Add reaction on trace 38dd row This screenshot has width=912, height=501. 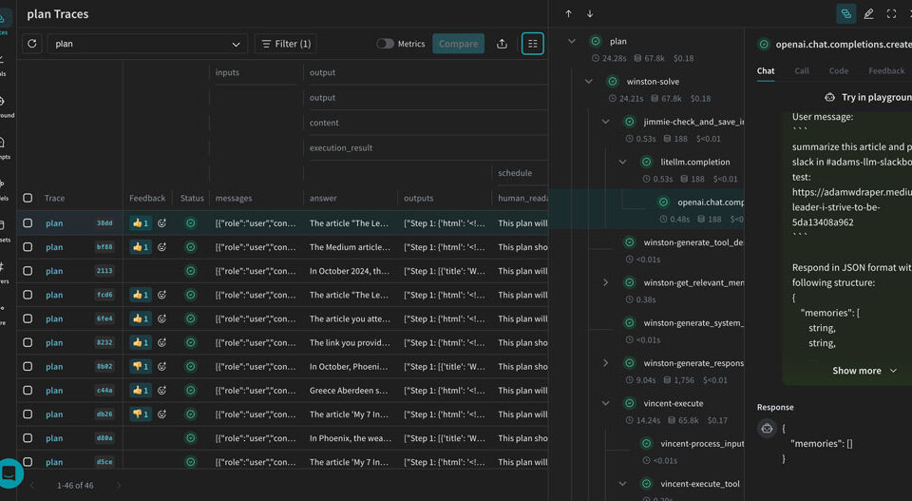(x=161, y=223)
